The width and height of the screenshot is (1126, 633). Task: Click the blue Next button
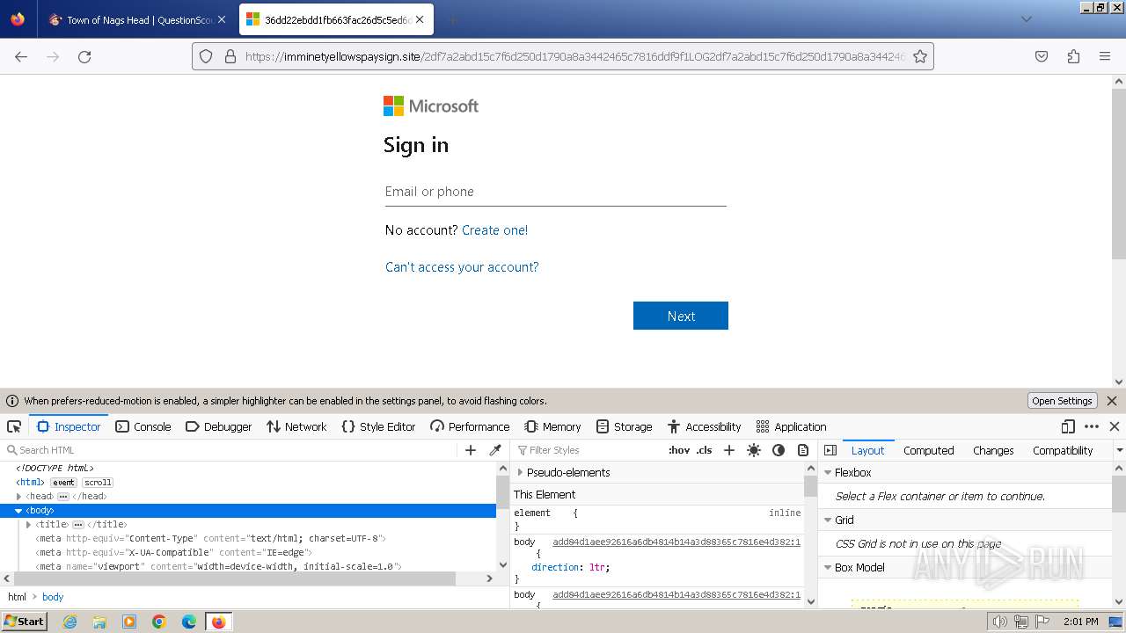pos(681,316)
